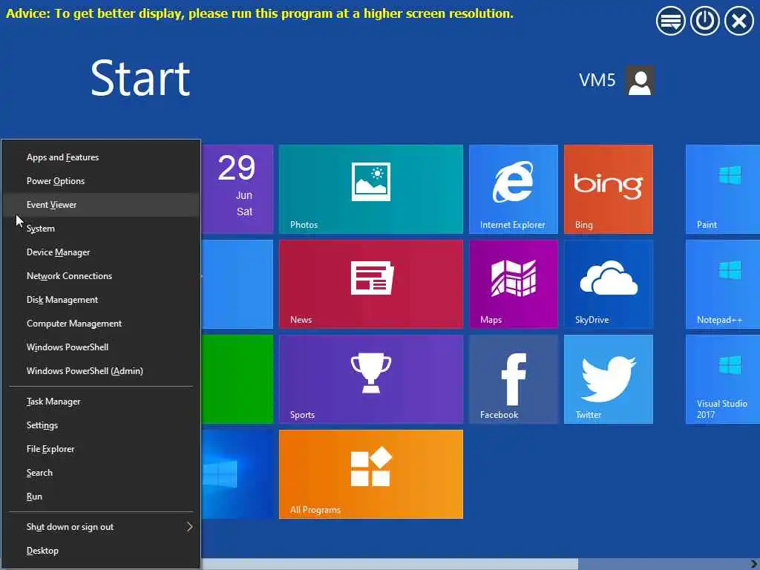Image resolution: width=760 pixels, height=570 pixels.
Task: Open the Maps tile
Action: [514, 284]
